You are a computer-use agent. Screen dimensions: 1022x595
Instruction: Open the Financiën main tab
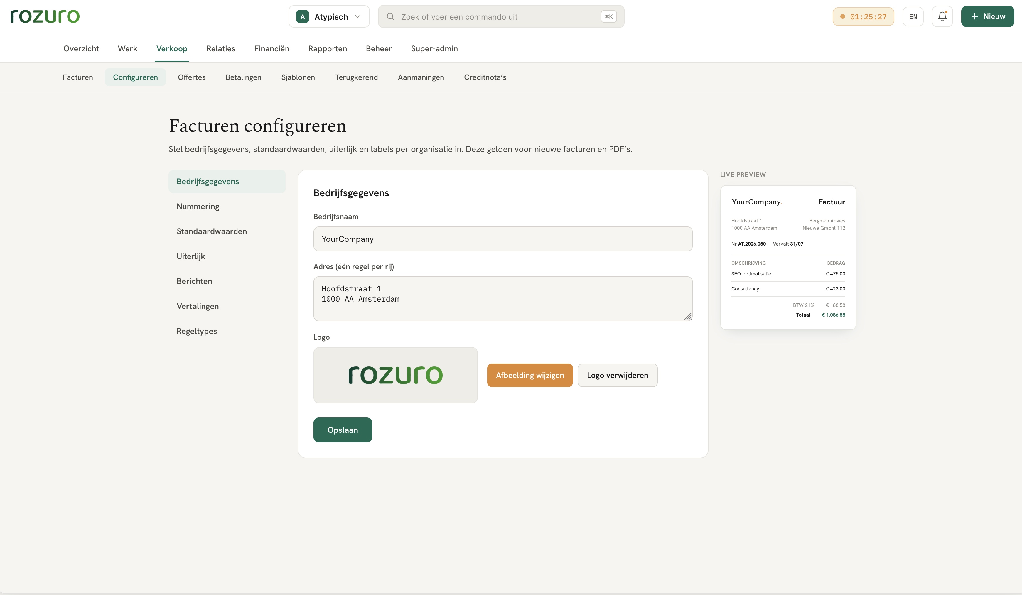tap(272, 49)
